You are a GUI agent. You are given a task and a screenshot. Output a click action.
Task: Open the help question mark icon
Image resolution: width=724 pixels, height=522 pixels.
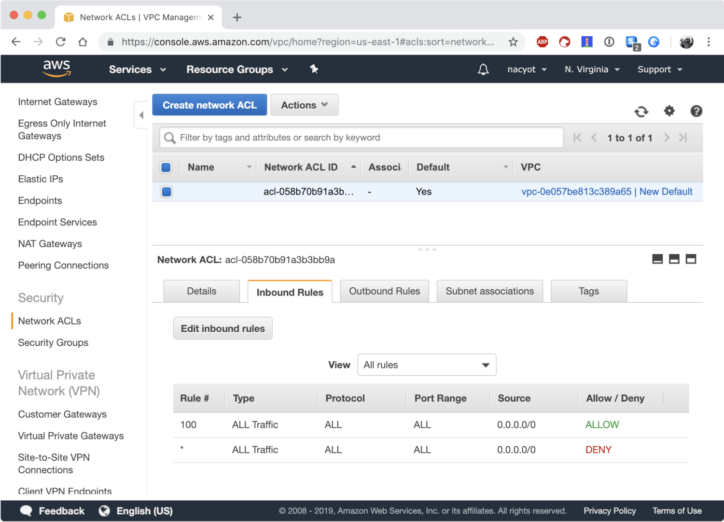(696, 111)
